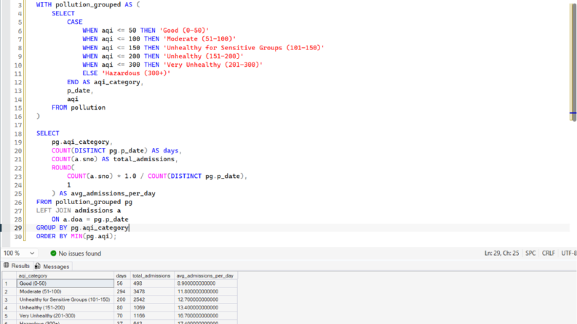
Task: Switch to the Results tab
Action: [17, 266]
